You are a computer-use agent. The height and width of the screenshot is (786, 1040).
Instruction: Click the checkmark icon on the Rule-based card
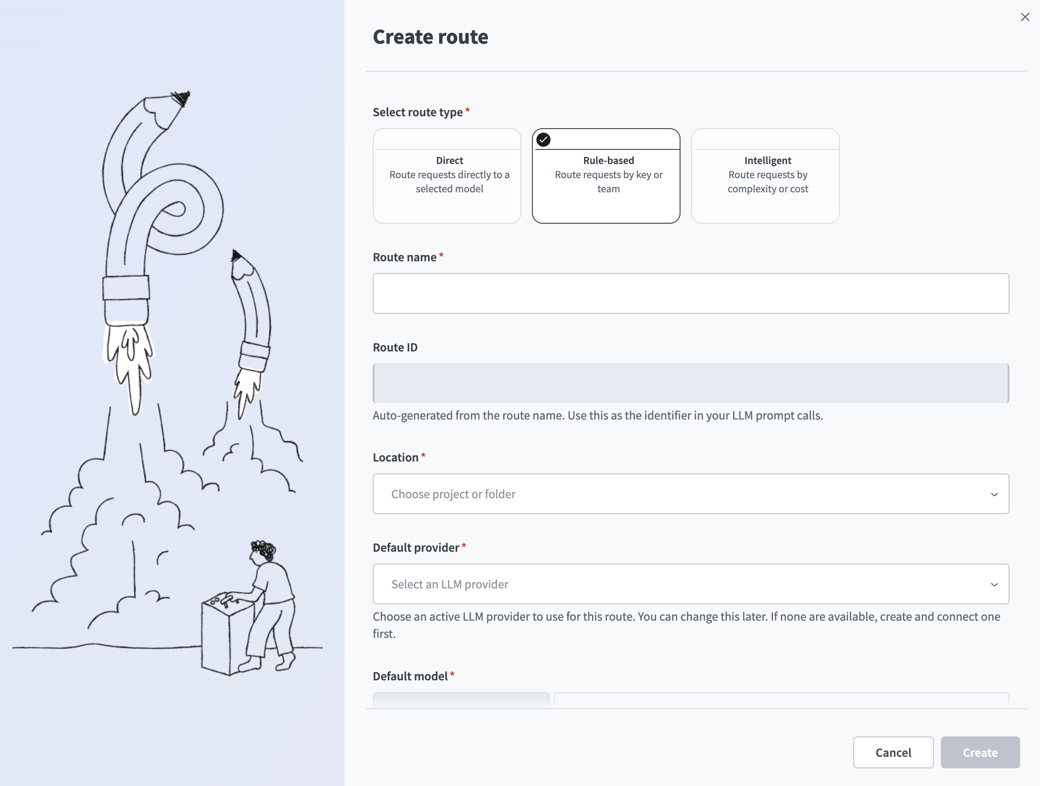(543, 140)
